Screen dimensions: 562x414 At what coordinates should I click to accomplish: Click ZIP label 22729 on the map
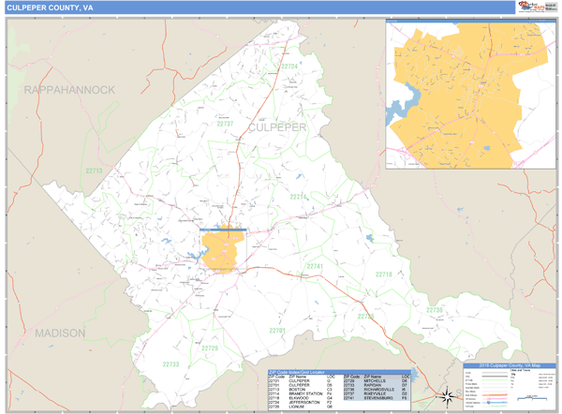point(210,348)
